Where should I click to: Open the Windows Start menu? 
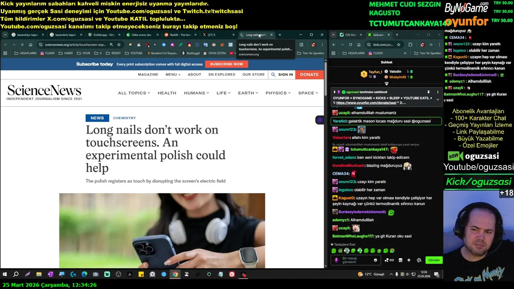tap(5, 275)
